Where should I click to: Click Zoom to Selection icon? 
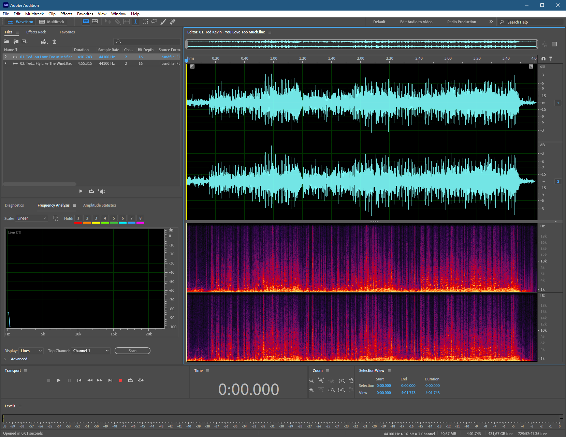pyautogui.click(x=342, y=390)
